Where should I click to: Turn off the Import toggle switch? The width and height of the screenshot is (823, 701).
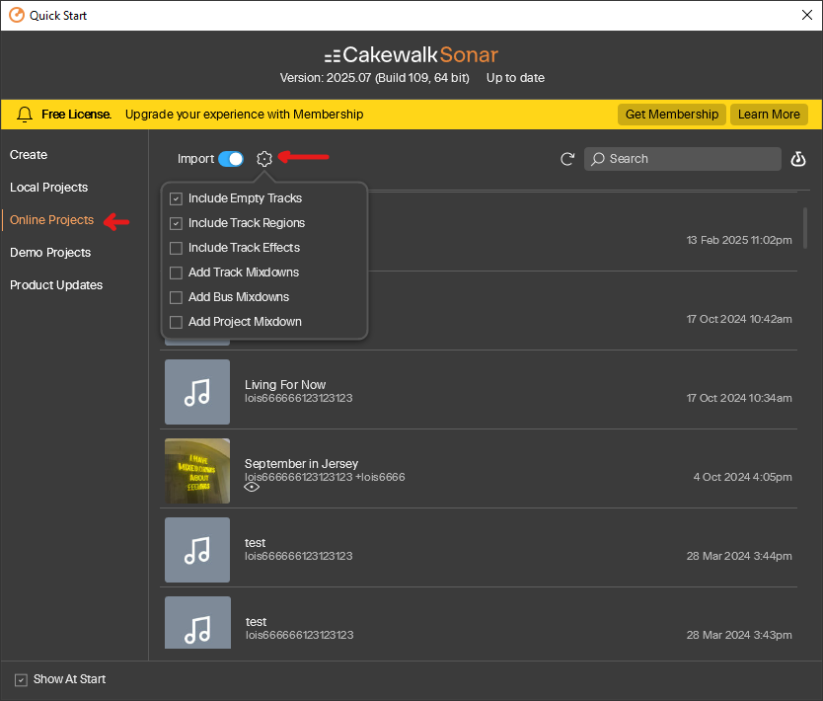tap(231, 159)
